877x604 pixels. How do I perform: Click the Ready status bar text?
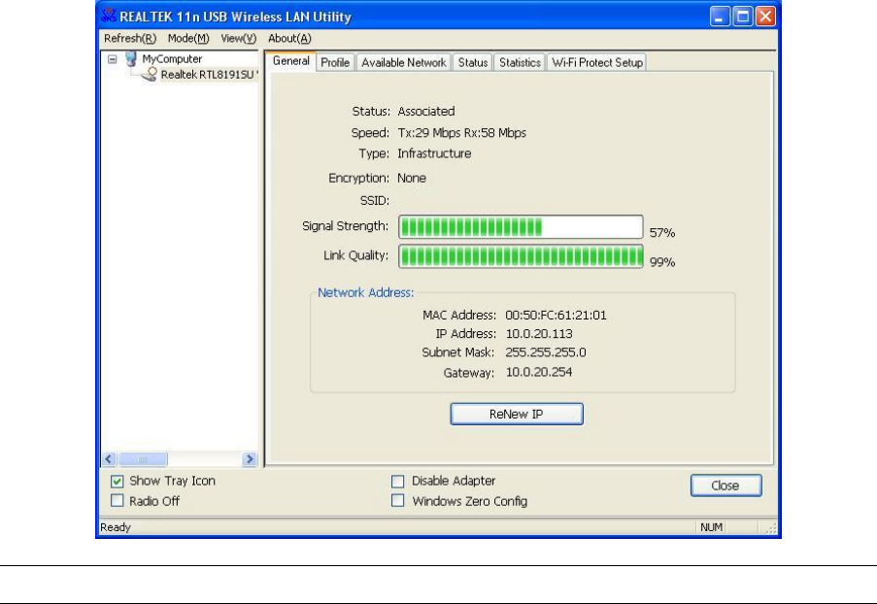116,527
